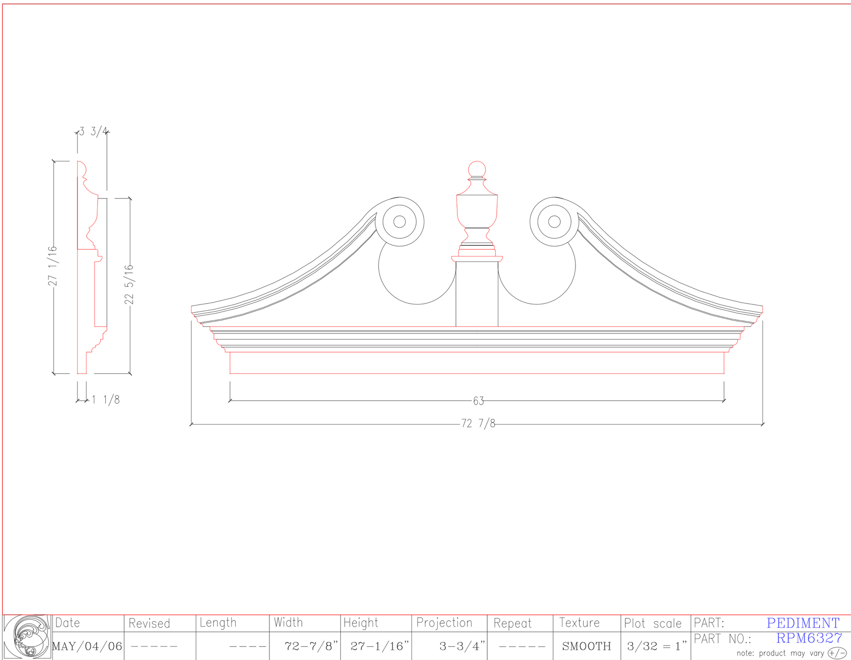851x660 pixels.
Task: Click the ornate company logo emblem
Action: (27, 636)
